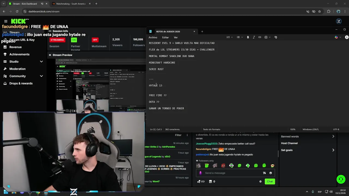349x196 pixels.
Task: Click the Filter button in activity feed
Action: (x=178, y=135)
